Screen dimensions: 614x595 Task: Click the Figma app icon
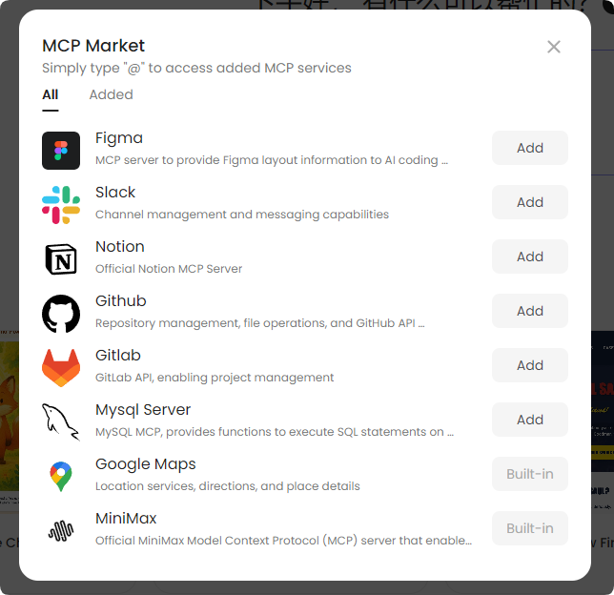coord(61,151)
